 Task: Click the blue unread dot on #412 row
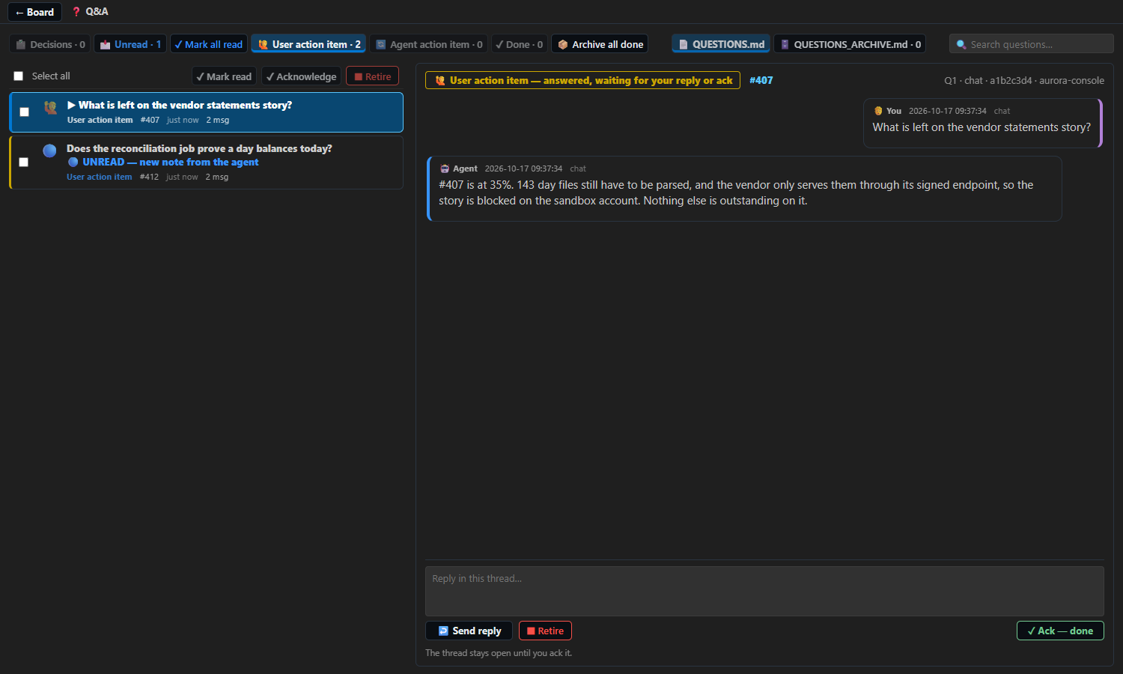coord(49,151)
